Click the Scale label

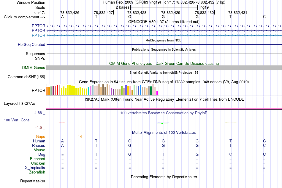tap(40, 7)
